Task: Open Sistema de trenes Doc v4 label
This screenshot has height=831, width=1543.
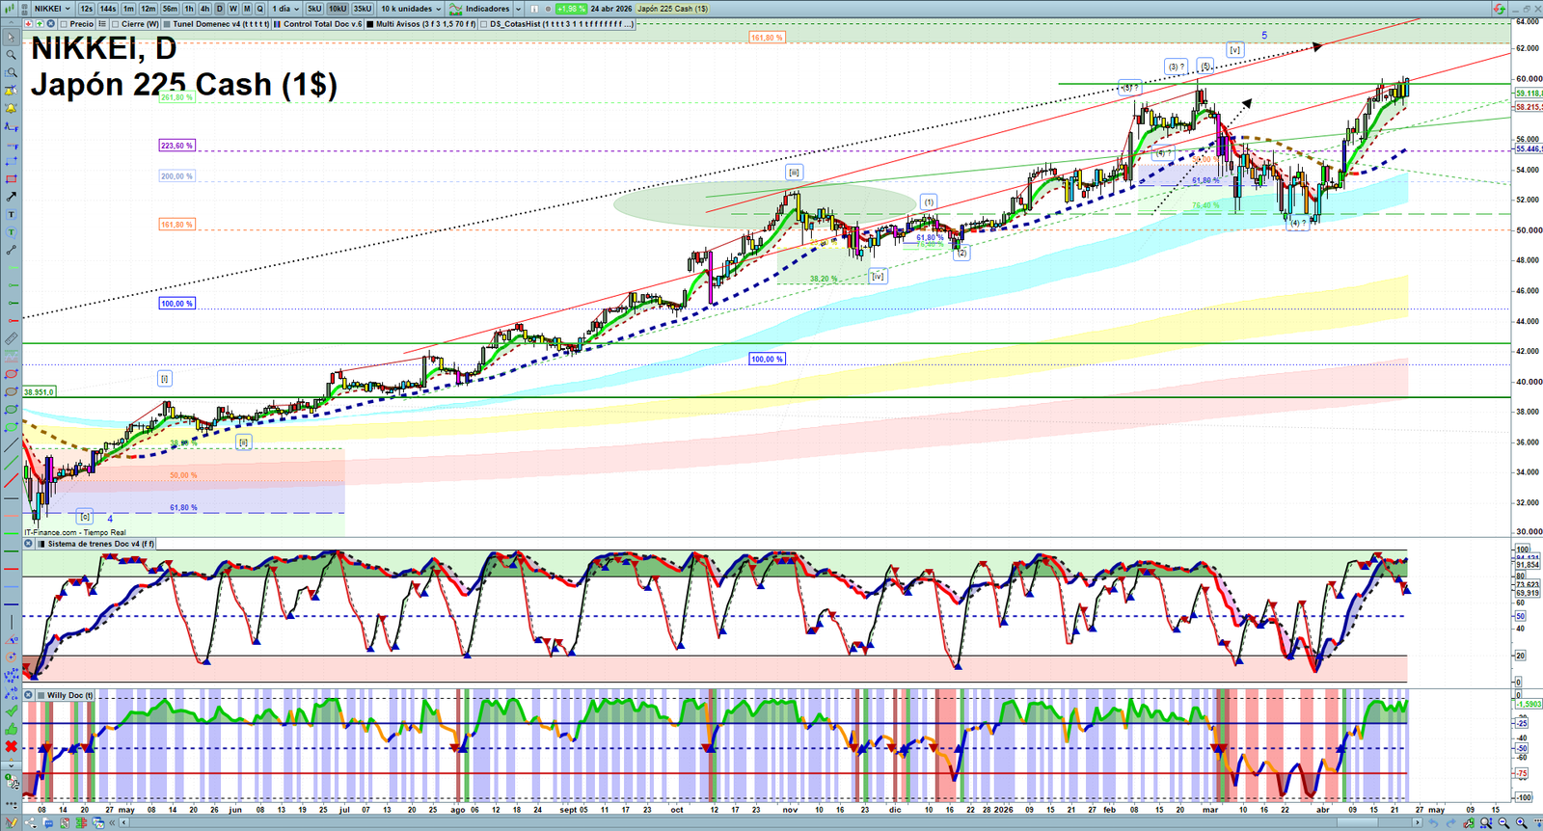Action: 100,544
